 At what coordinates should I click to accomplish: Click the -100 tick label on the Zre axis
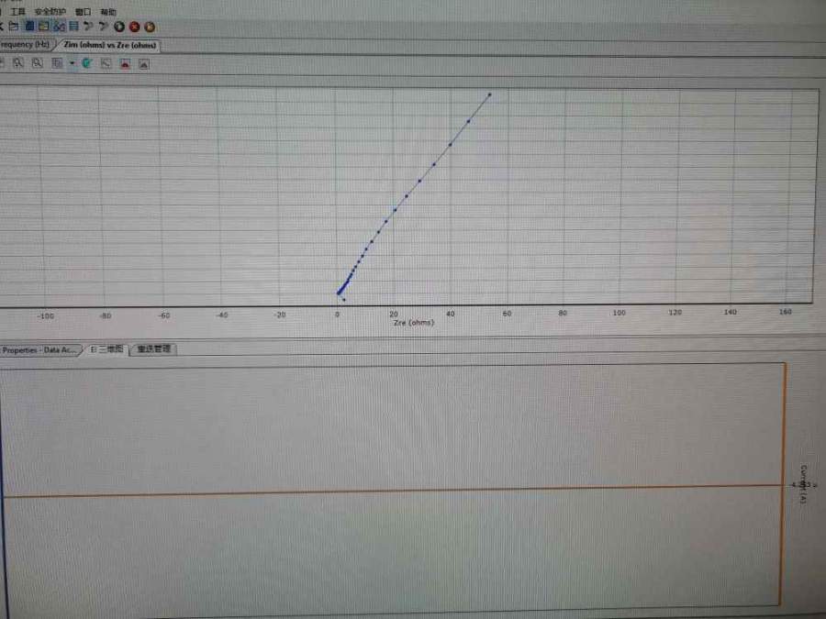45,316
